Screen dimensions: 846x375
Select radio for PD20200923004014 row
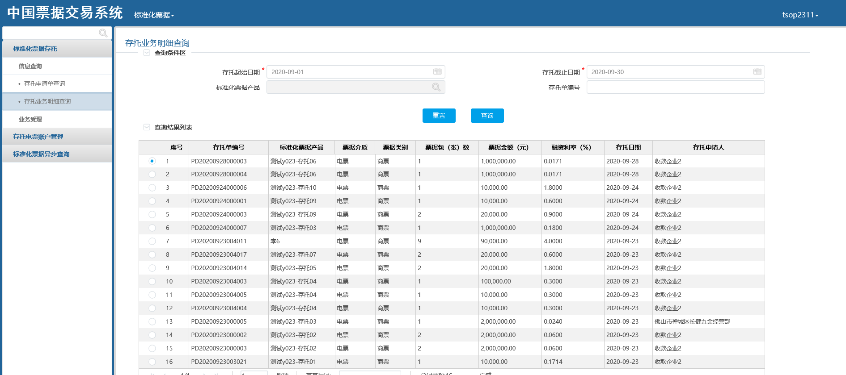pos(152,268)
